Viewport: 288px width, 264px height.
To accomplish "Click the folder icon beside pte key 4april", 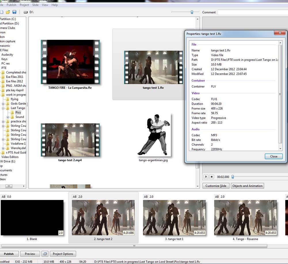I will (x=3, y=90).
